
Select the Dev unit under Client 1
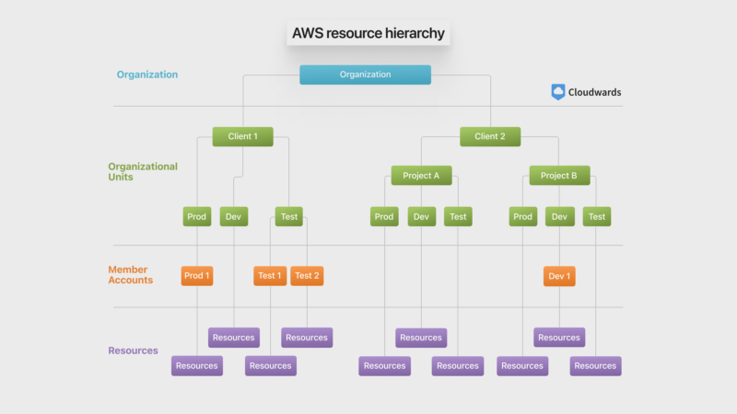[234, 217]
